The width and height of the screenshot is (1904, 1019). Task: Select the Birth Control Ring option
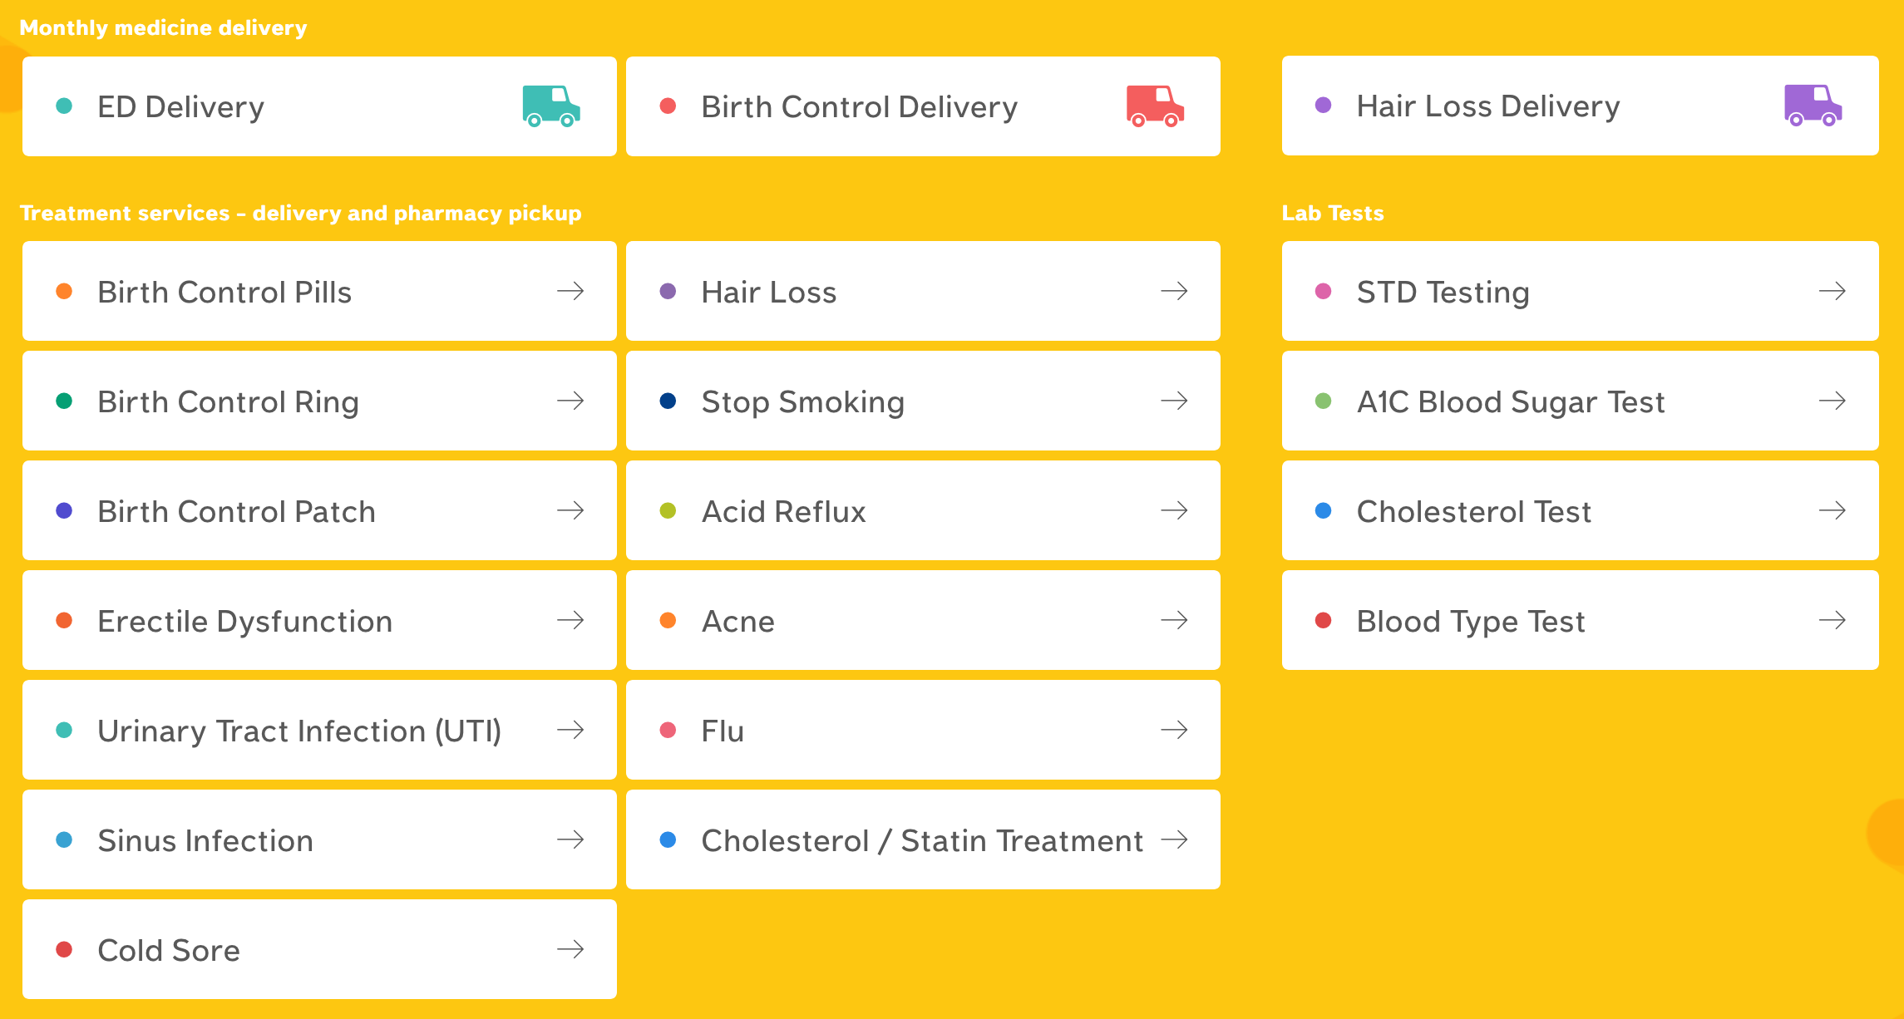coord(319,401)
